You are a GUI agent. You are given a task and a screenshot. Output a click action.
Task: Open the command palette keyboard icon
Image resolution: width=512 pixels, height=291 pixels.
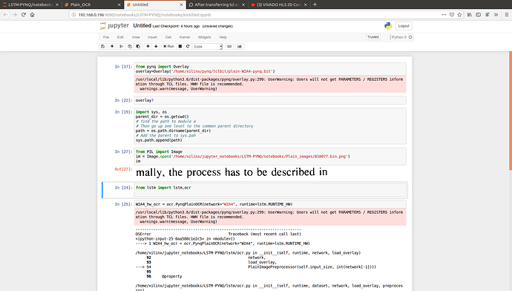coord(229,46)
